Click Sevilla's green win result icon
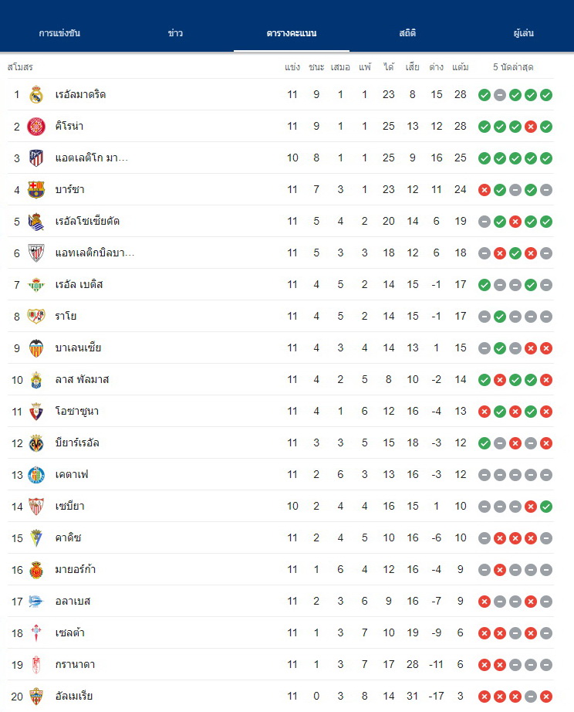The image size is (574, 712). (x=546, y=507)
